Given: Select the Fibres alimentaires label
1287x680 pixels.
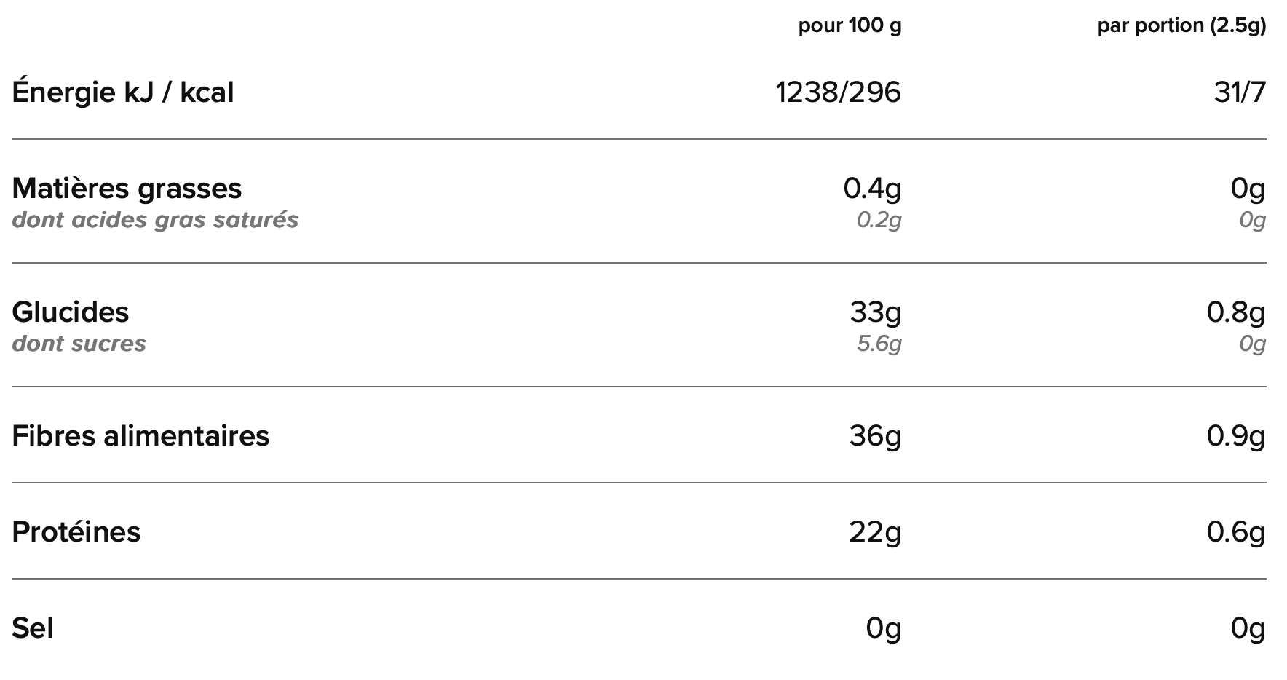Looking at the screenshot, I should 140,435.
